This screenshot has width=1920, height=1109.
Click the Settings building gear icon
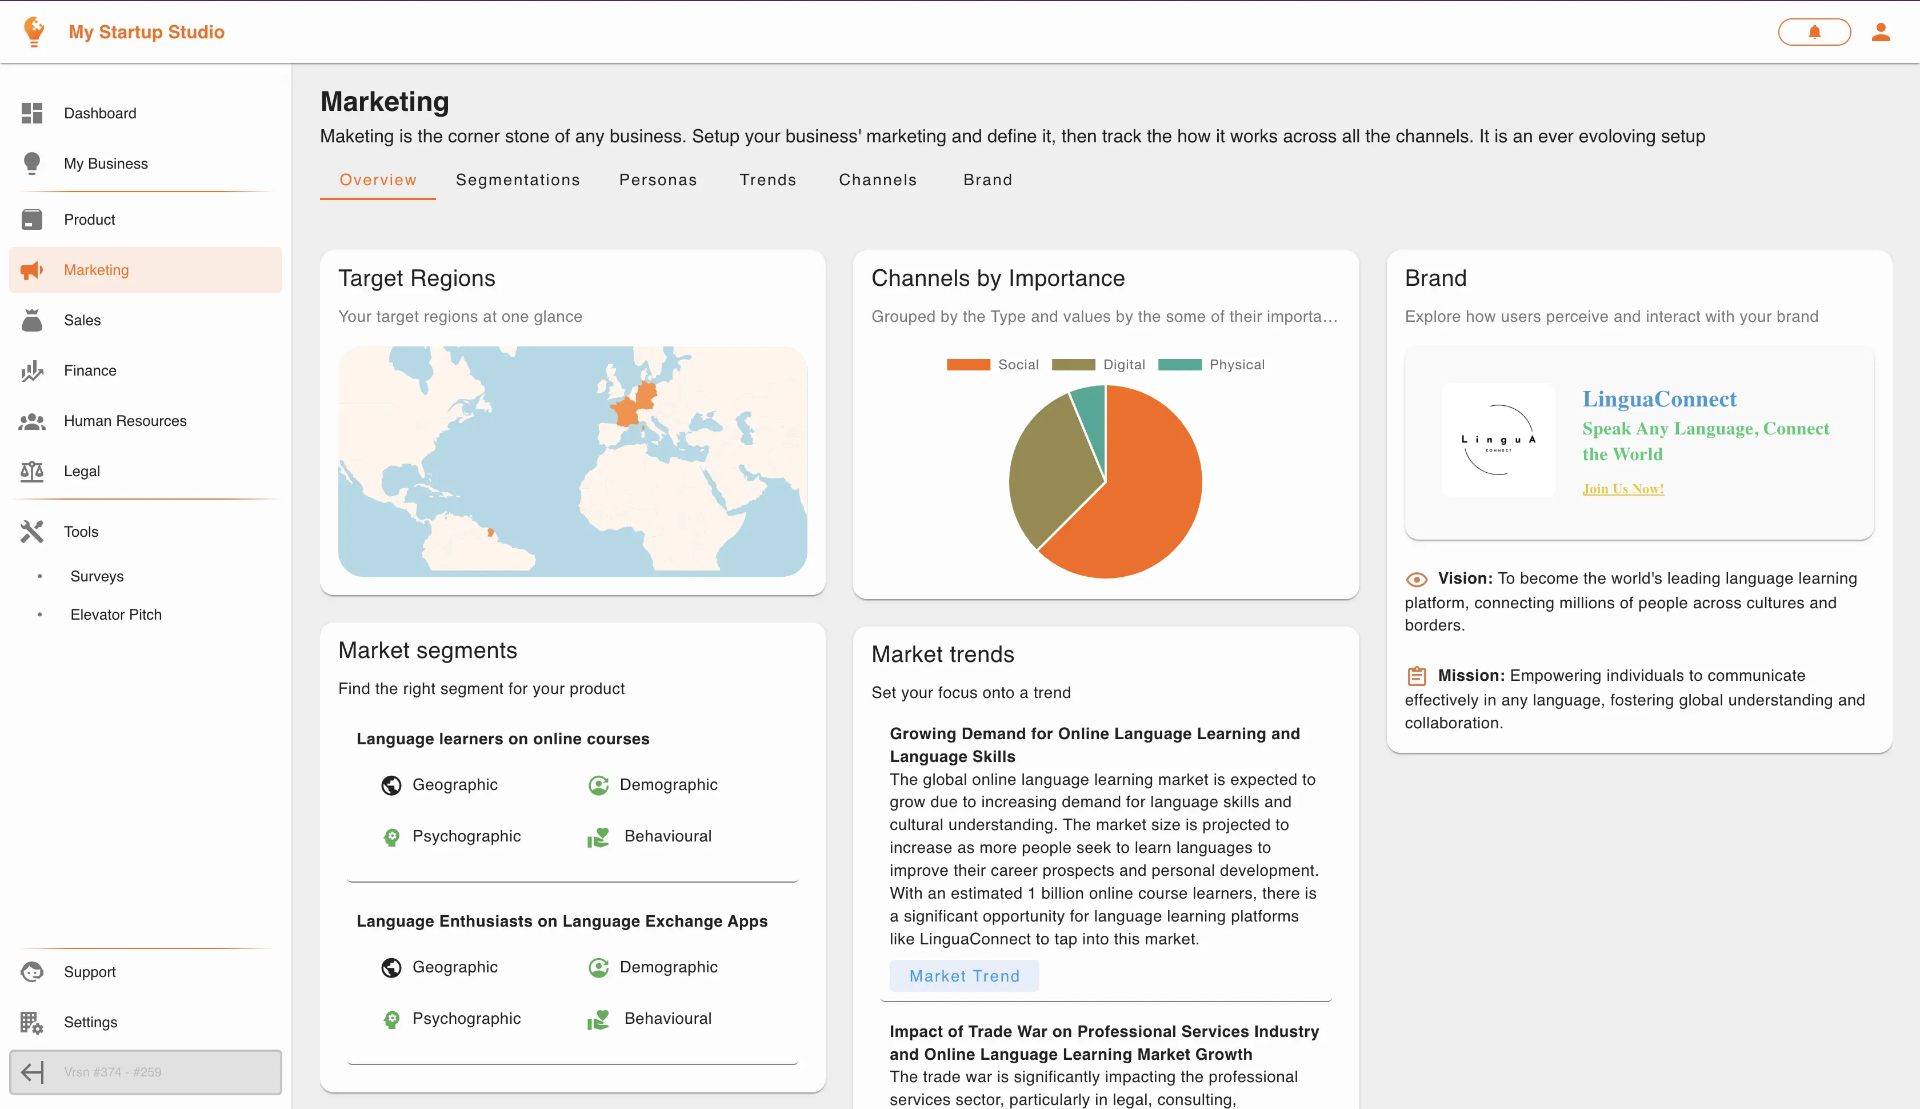[x=32, y=1022]
